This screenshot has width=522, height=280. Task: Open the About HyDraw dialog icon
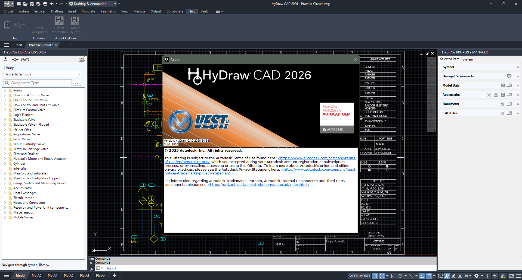click(75, 25)
